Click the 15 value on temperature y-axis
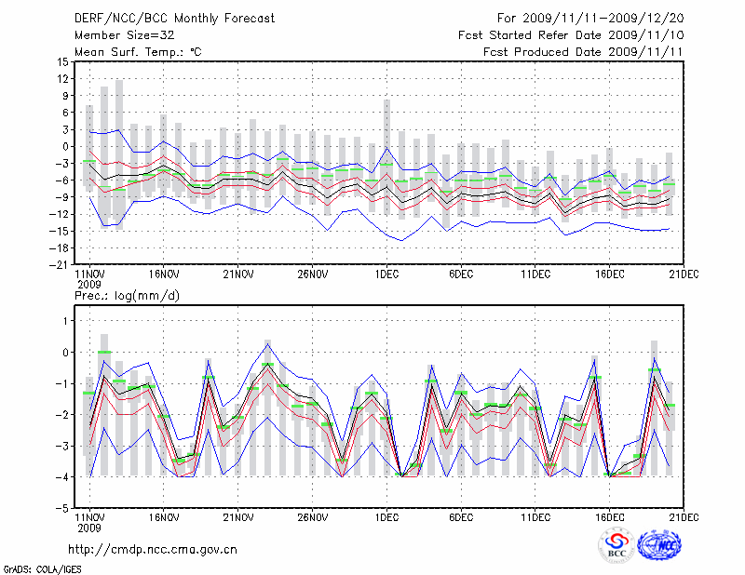Screen dimensions: 745x575 [61, 61]
